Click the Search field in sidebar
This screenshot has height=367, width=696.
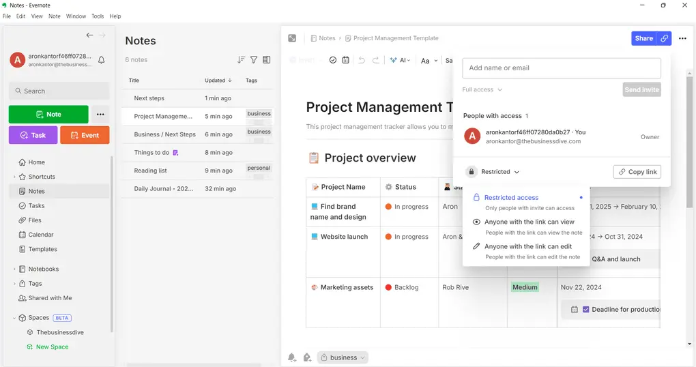click(x=59, y=91)
